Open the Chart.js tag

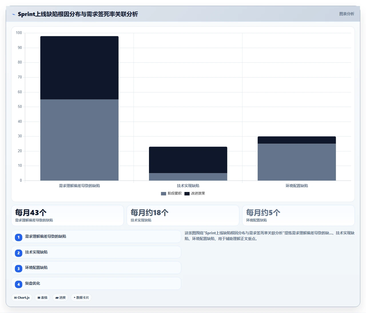coord(22,298)
